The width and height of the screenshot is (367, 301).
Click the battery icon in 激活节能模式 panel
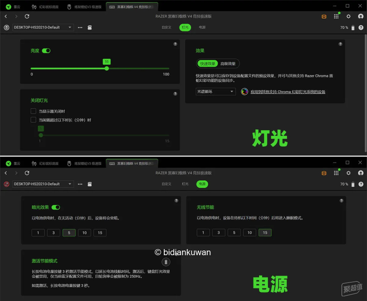tap(166, 262)
